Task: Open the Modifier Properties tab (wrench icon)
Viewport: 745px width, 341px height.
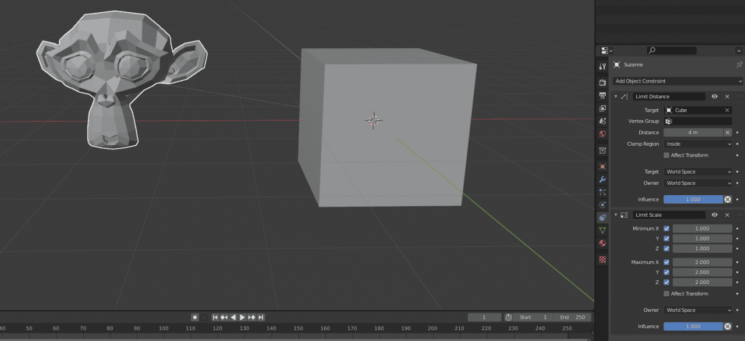Action: pyautogui.click(x=602, y=180)
